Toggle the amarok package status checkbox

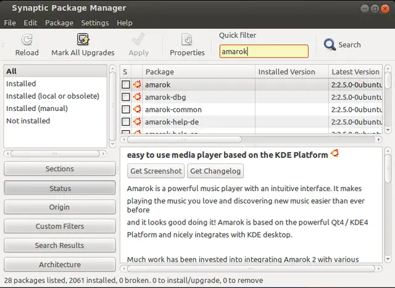point(126,84)
